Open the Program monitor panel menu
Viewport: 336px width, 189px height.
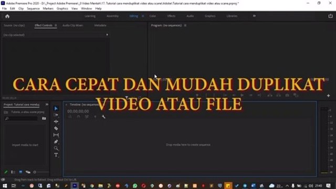[185, 25]
